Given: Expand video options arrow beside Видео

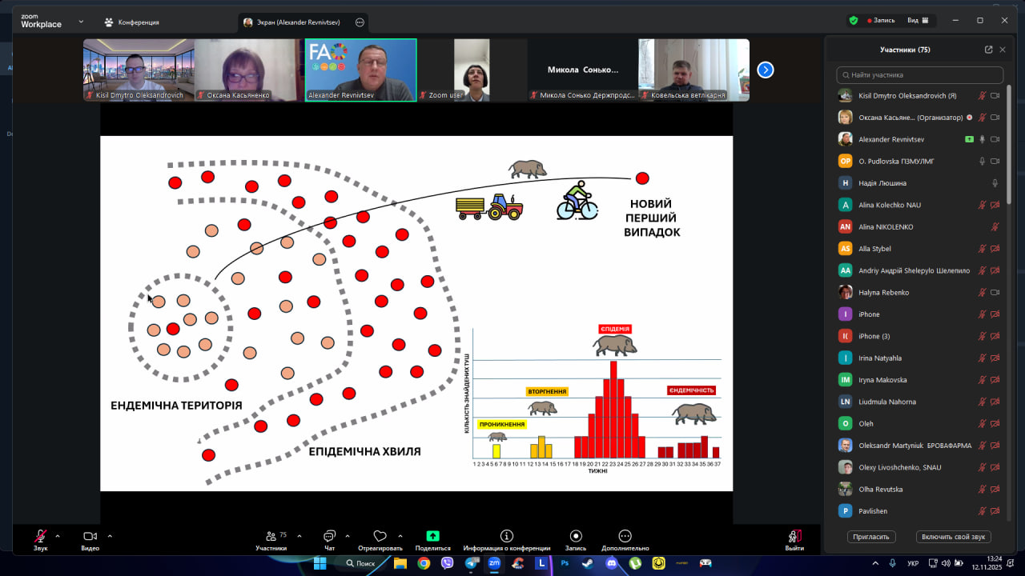Looking at the screenshot, I should (x=110, y=536).
